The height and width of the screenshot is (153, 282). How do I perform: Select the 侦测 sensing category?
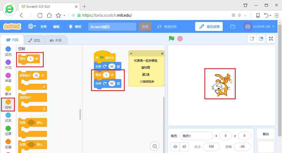point(8,118)
